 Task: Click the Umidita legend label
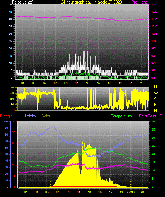coord(30,116)
